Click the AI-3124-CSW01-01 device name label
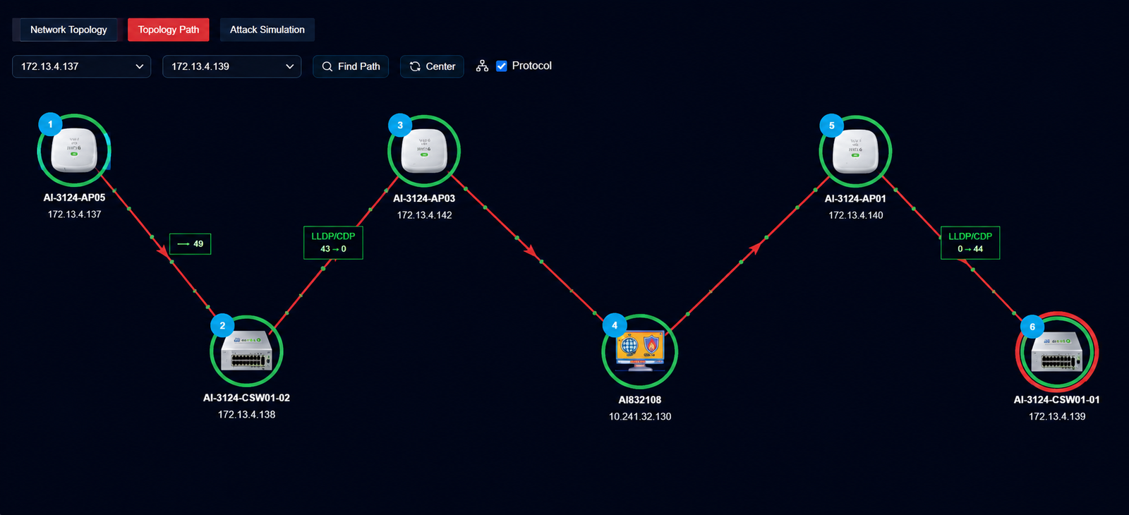Viewport: 1129px width, 515px height. pos(1056,400)
